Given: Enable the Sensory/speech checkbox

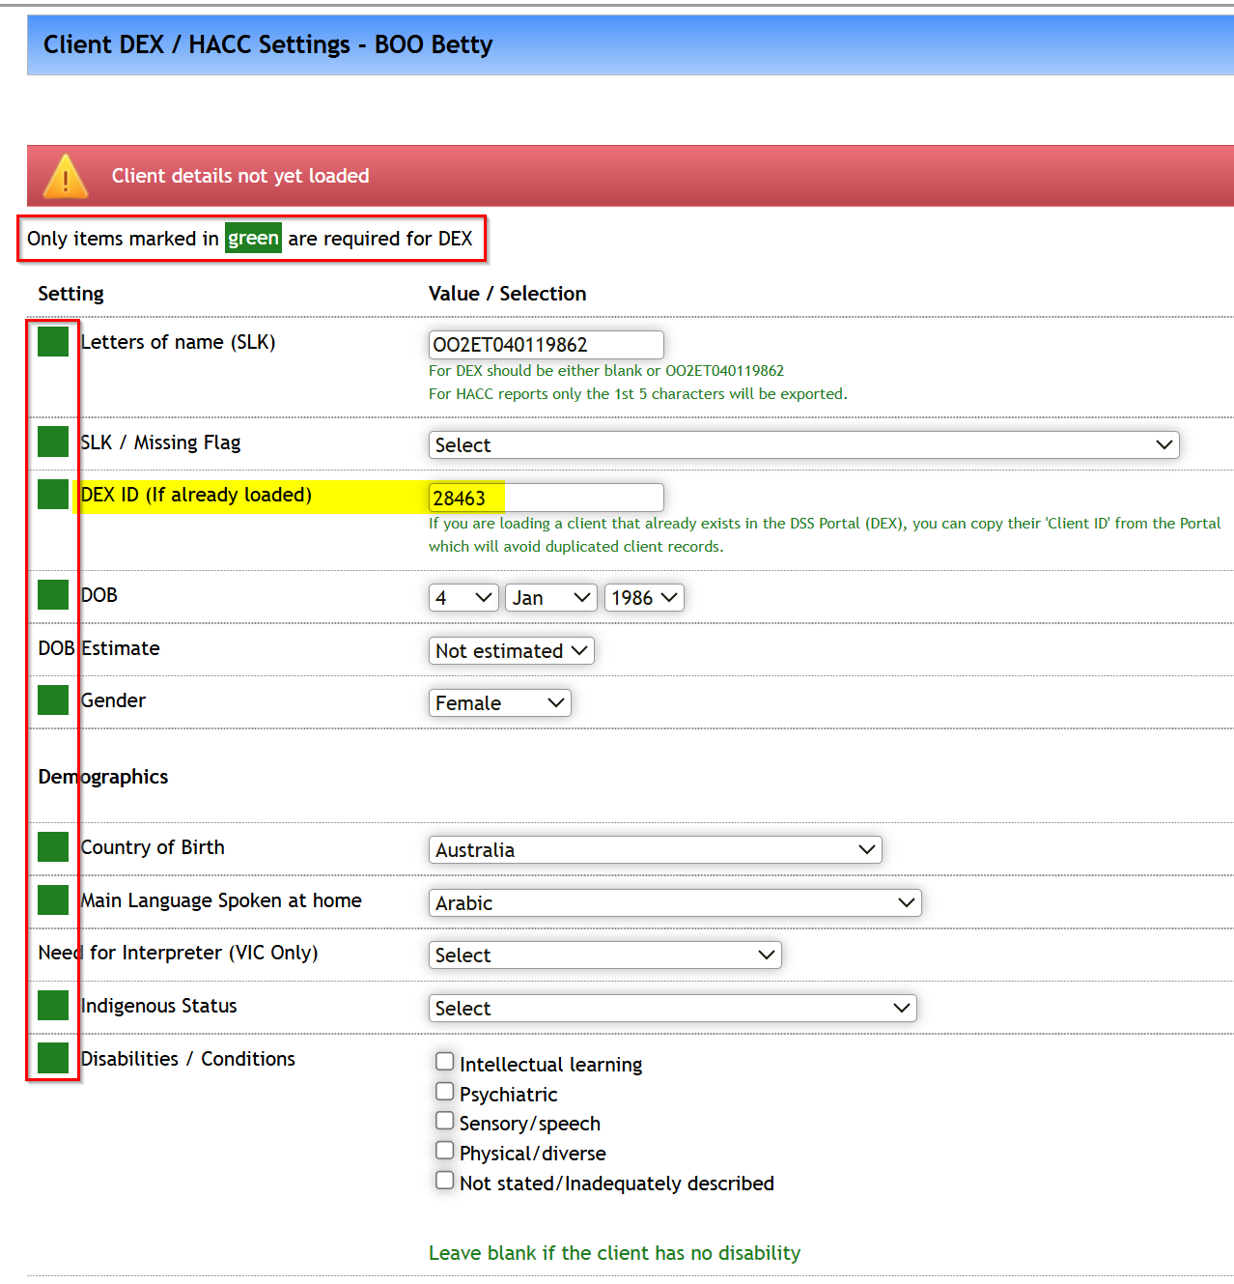Looking at the screenshot, I should pos(444,1120).
